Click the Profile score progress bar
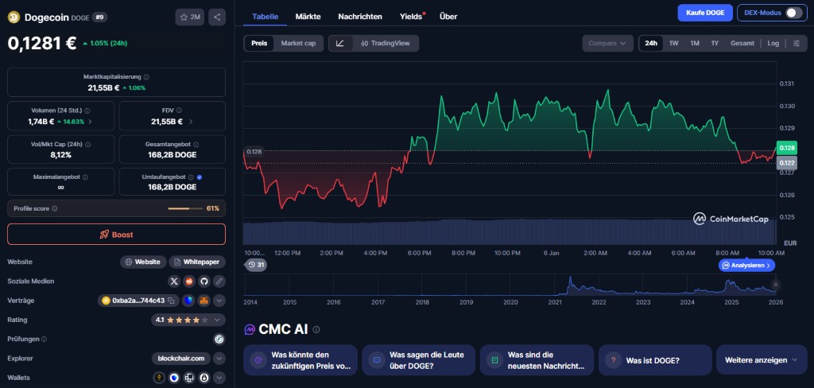814x388 pixels. 184,208
